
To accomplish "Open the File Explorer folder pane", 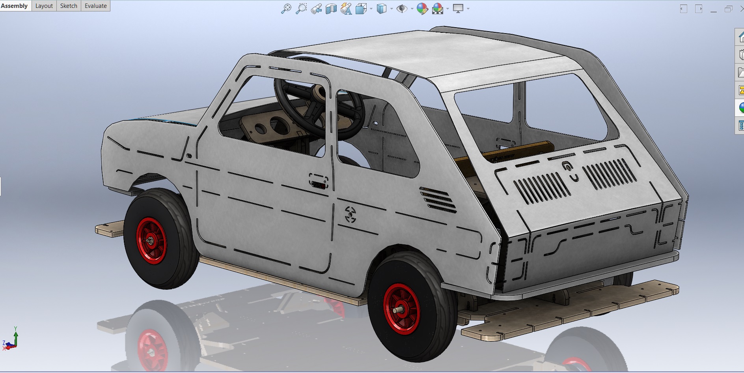I will (740, 73).
